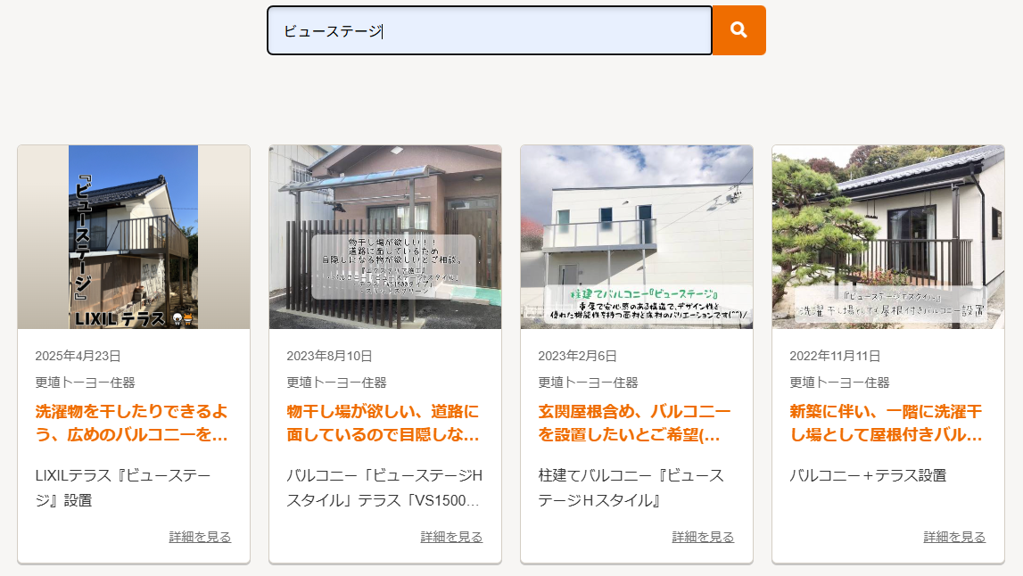This screenshot has width=1023, height=576.
Task: Open the pine tree house thumbnail image
Action: [888, 237]
